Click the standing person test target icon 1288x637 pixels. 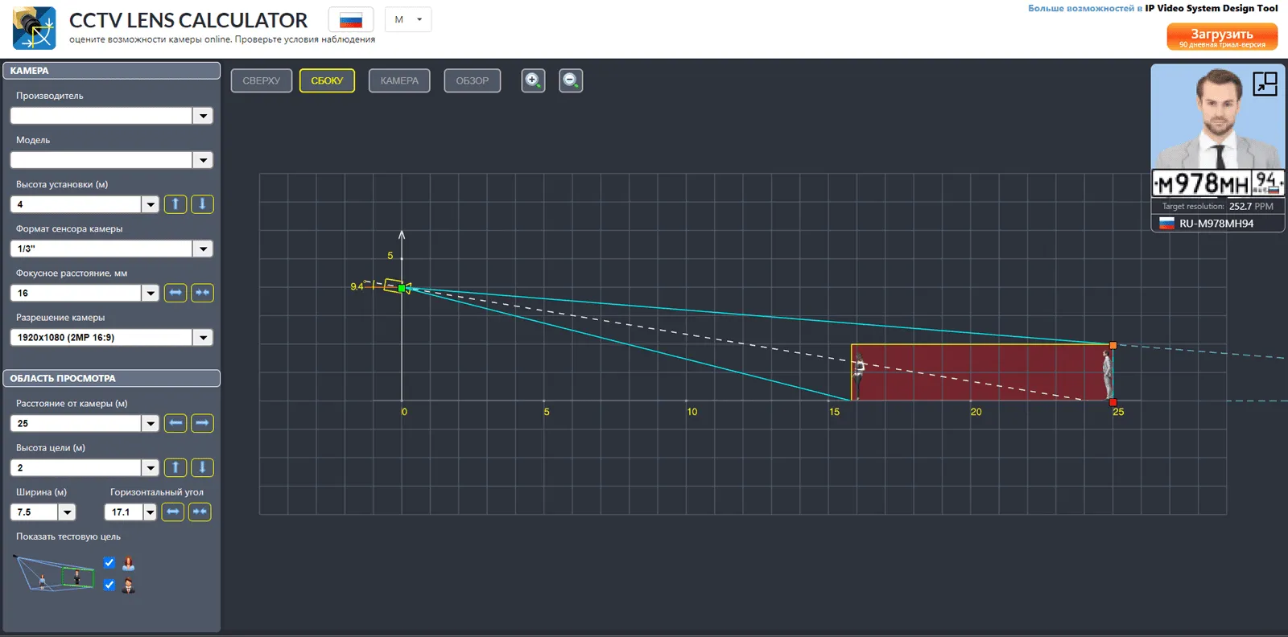tap(129, 564)
